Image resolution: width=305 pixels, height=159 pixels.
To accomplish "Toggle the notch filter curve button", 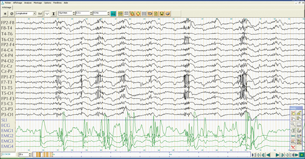I will pos(47,13).
